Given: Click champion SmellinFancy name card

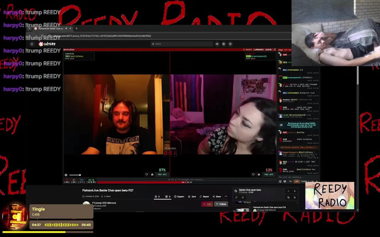Looking at the screenshot, I should (79, 56).
